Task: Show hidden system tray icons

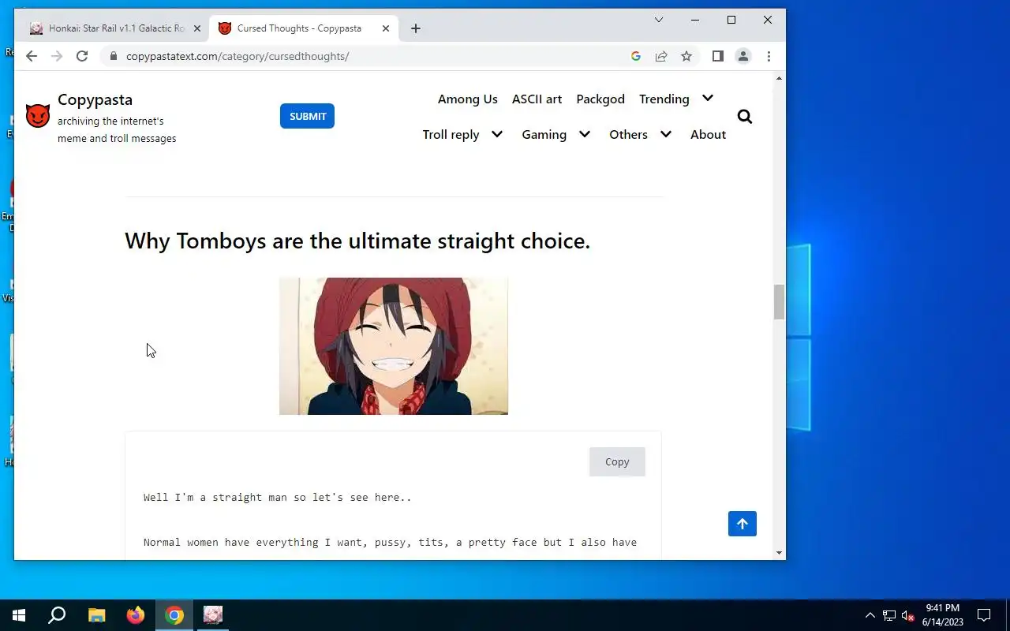Action: (870, 615)
